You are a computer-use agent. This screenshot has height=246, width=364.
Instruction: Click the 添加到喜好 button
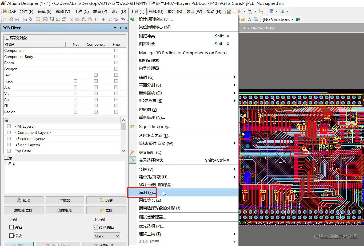23,210
